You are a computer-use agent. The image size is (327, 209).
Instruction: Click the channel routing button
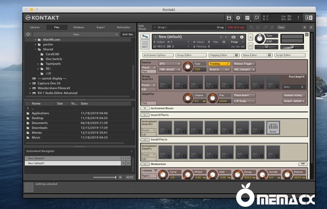294,95
